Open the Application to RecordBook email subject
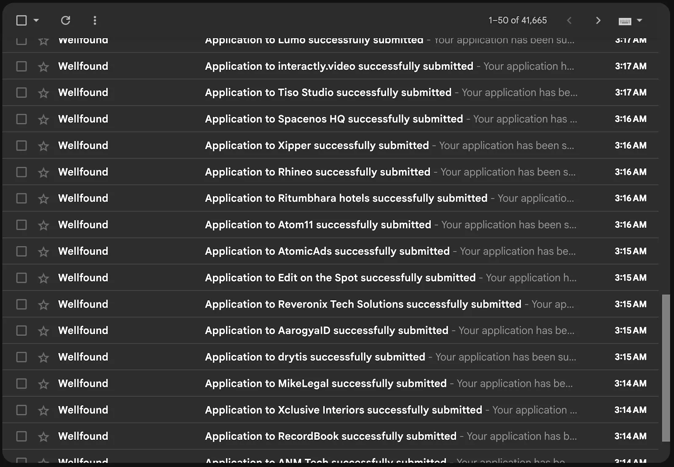This screenshot has height=467, width=674. coord(331,436)
